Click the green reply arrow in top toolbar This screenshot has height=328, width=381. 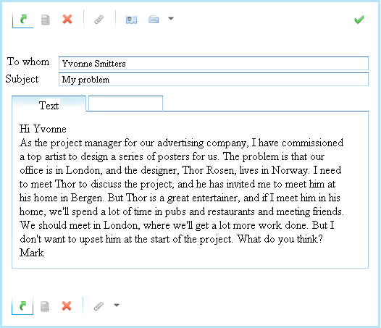23,20
